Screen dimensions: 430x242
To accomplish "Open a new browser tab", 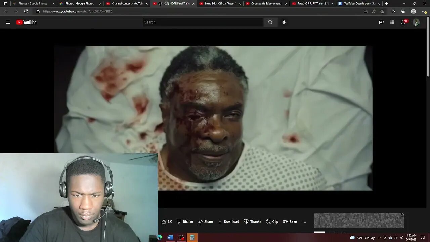I will 386,4.
